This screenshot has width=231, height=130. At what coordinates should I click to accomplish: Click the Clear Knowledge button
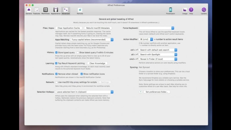pyautogui.click(x=97, y=63)
